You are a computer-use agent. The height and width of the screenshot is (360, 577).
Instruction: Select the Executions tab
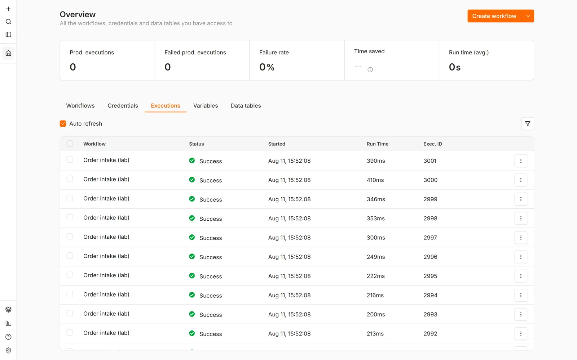click(166, 106)
